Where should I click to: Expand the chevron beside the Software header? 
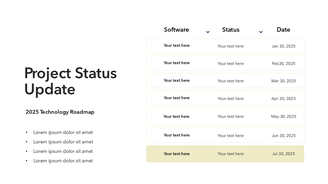tap(208, 32)
